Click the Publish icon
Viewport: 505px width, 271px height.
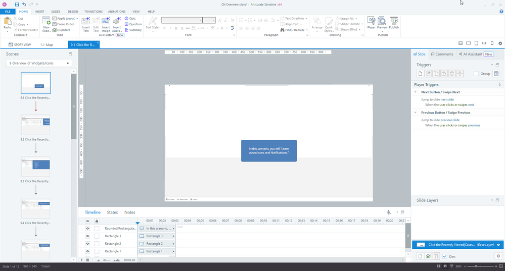[394, 23]
